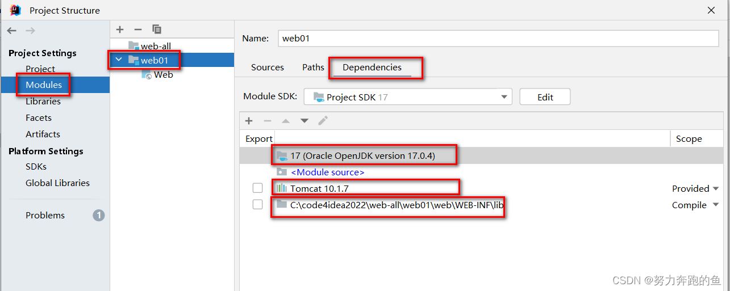Select the Tomcat 10.1.7 dependency row
Viewport: 730px width, 291px height.
(x=480, y=188)
